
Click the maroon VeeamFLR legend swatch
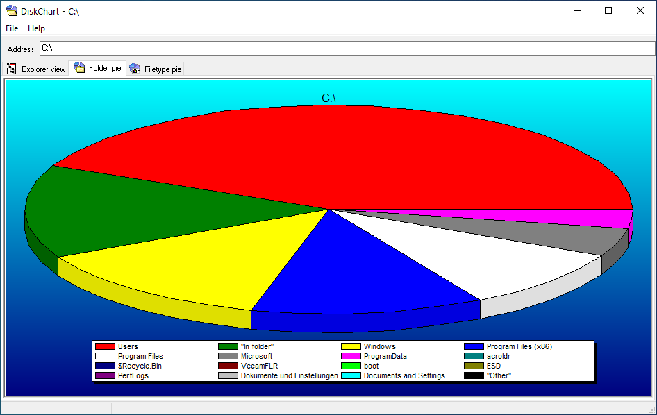pos(228,366)
